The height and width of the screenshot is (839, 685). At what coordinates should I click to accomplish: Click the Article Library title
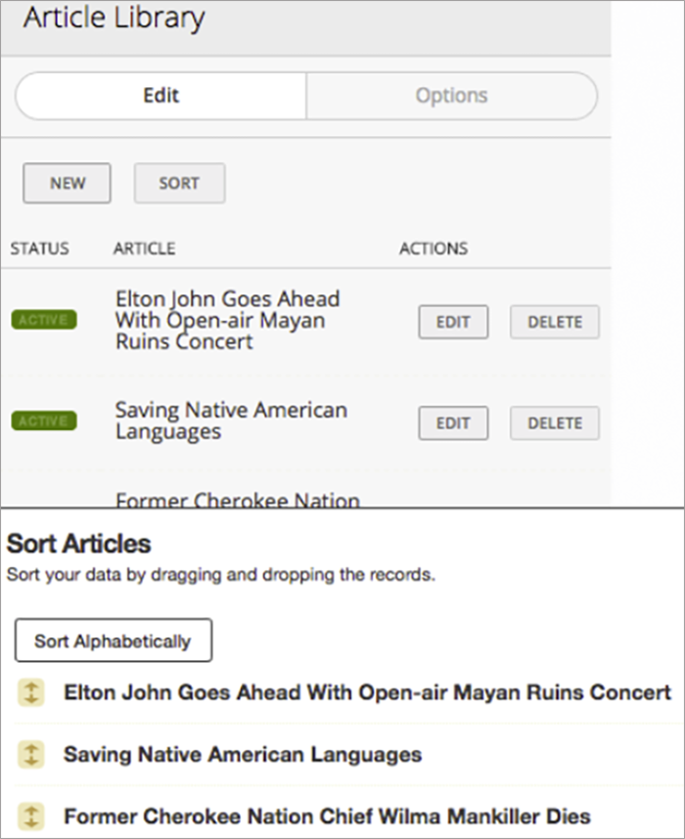114,19
